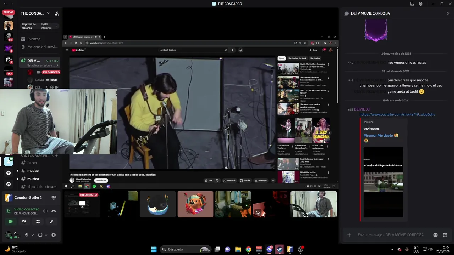Add a server with the plus icon
Image resolution: width=454 pixels, height=255 pixels.
pyautogui.click(x=9, y=173)
